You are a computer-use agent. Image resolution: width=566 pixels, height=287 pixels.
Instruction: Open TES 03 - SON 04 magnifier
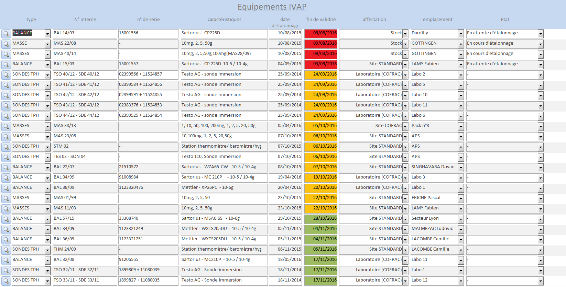(6, 157)
